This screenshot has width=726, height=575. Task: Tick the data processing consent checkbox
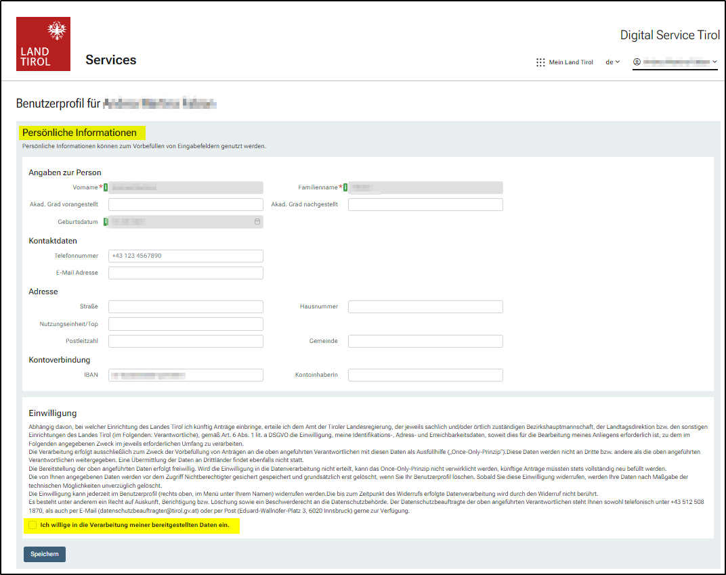pos(33,525)
